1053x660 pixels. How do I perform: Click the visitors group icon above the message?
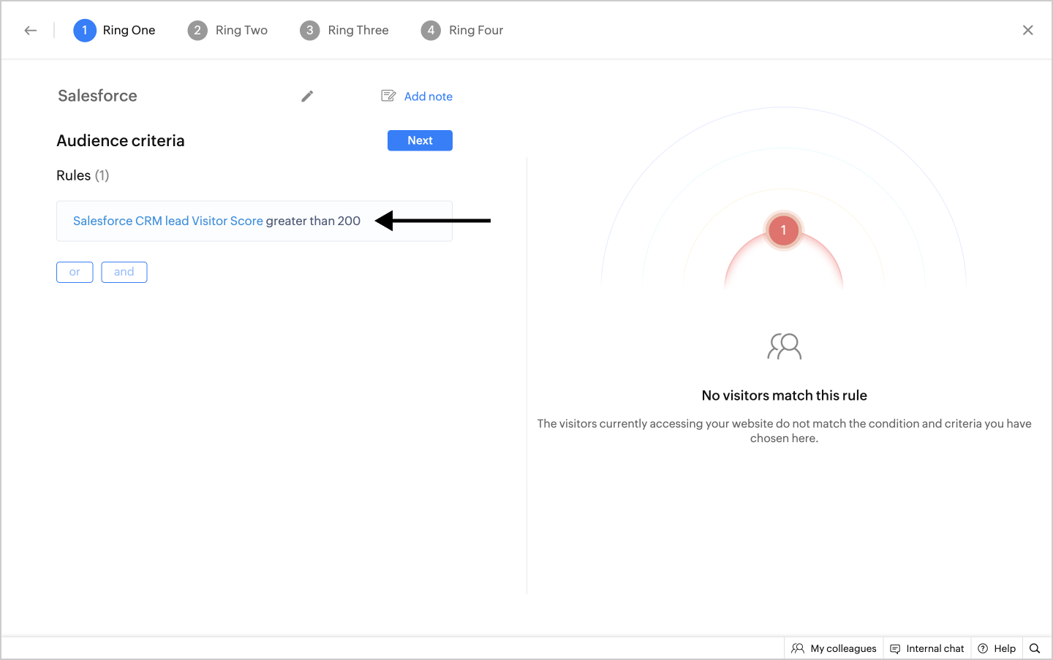(784, 346)
